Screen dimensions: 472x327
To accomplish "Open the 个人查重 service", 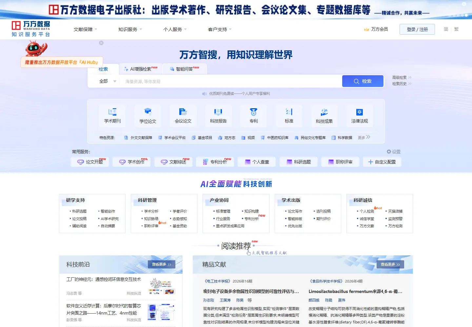I will tap(257, 162).
